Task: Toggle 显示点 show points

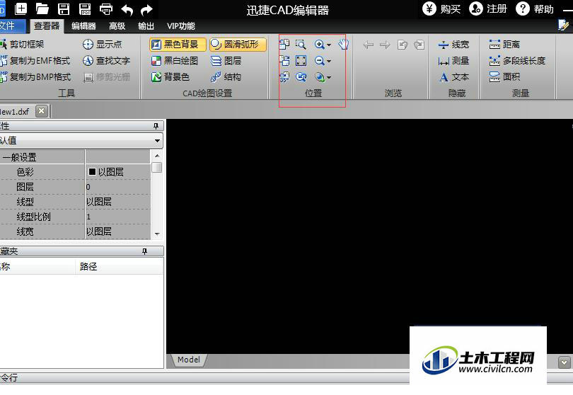Action: (103, 45)
